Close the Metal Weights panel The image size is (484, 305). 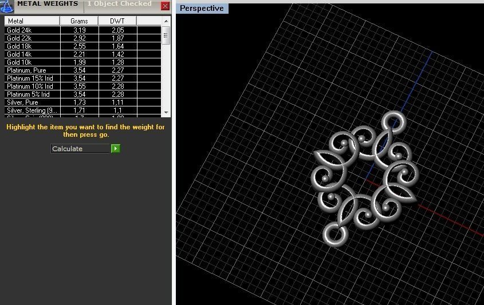click(166, 6)
